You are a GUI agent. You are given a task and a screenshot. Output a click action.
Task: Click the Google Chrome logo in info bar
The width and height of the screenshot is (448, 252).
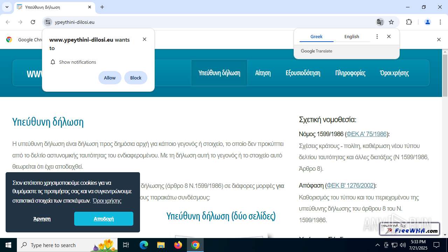pyautogui.click(x=9, y=40)
